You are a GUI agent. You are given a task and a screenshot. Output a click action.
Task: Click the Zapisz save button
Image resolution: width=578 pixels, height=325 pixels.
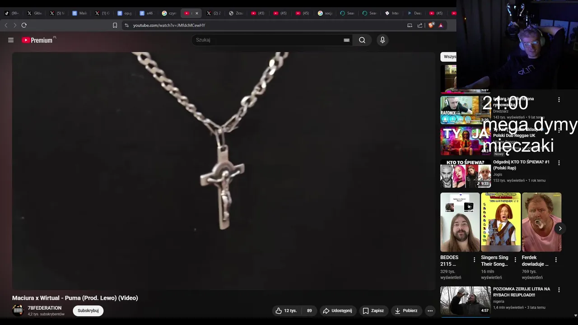point(373,311)
